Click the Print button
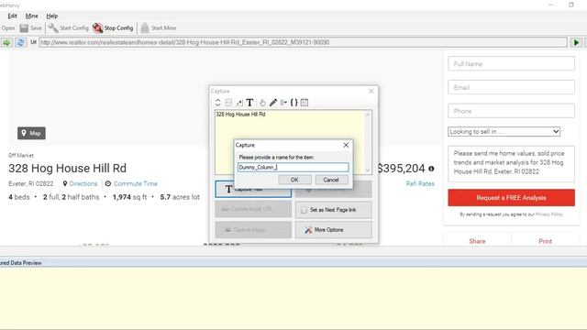This screenshot has width=587, height=330. [x=545, y=241]
